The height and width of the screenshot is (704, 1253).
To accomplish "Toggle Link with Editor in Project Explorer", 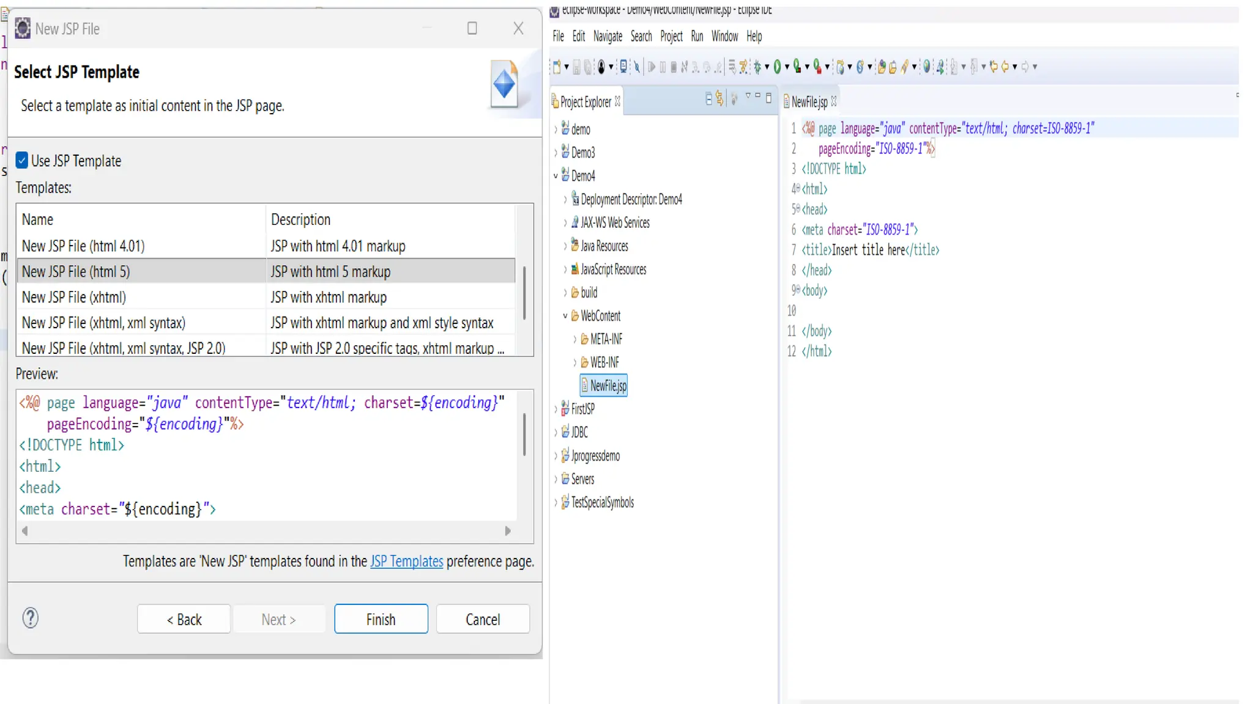I will [719, 98].
